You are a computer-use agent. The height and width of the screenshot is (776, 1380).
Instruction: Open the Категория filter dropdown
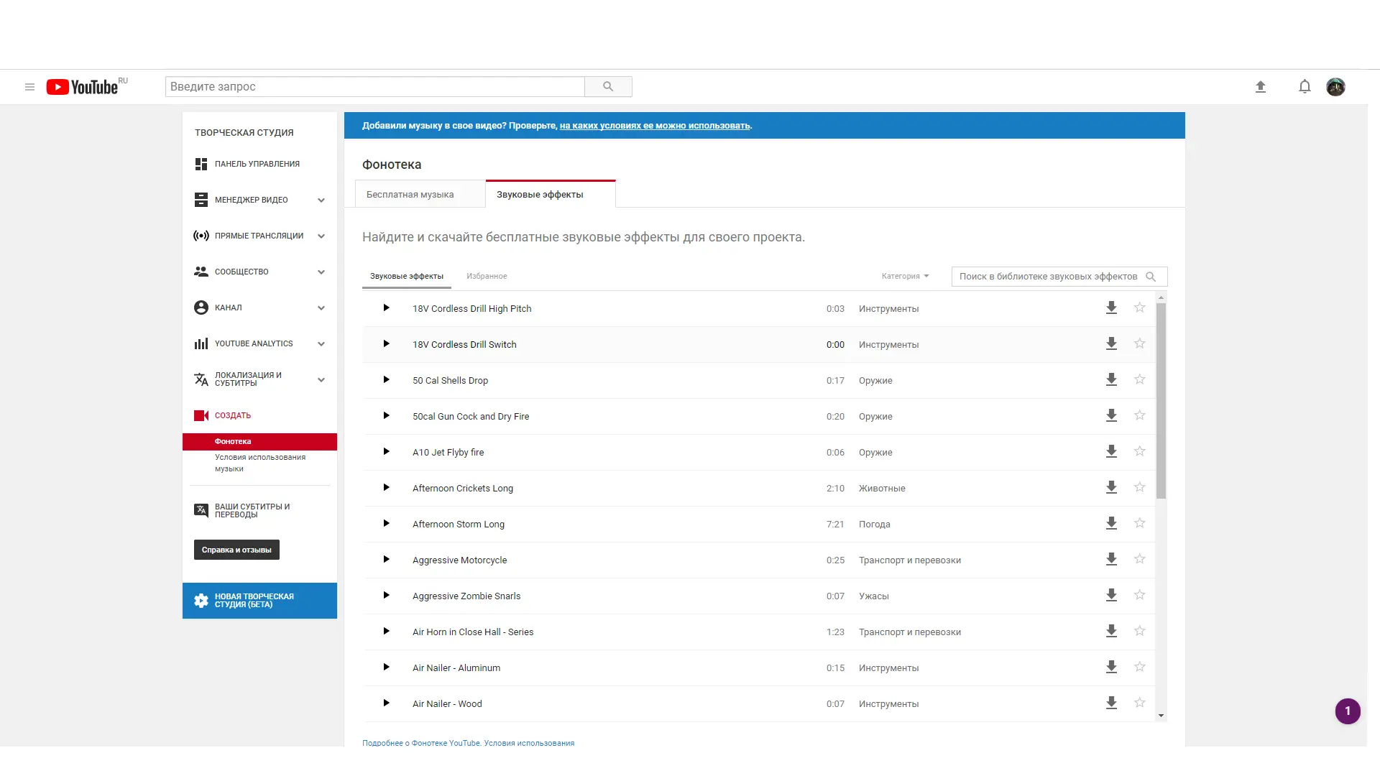(905, 277)
